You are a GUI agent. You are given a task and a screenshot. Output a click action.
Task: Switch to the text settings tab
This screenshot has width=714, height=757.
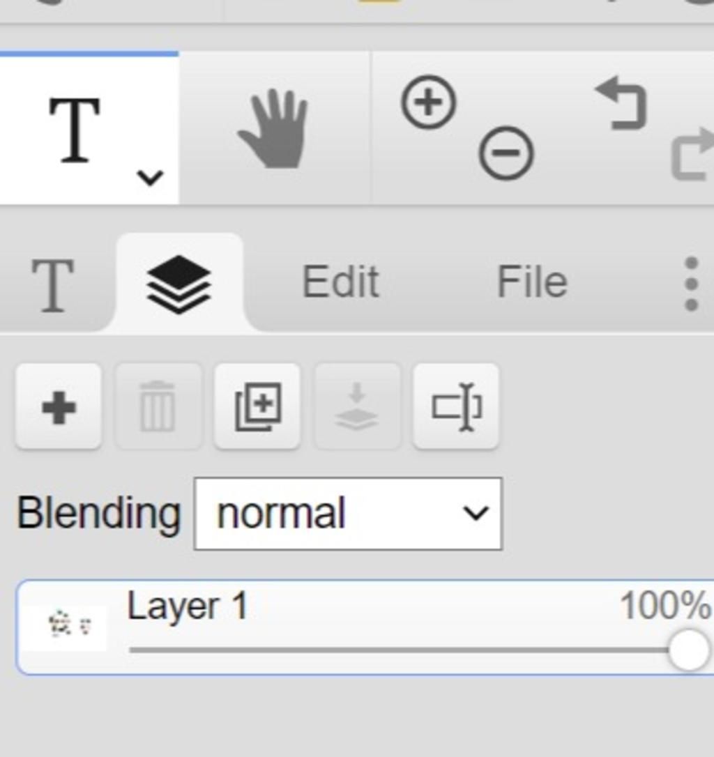pos(53,285)
